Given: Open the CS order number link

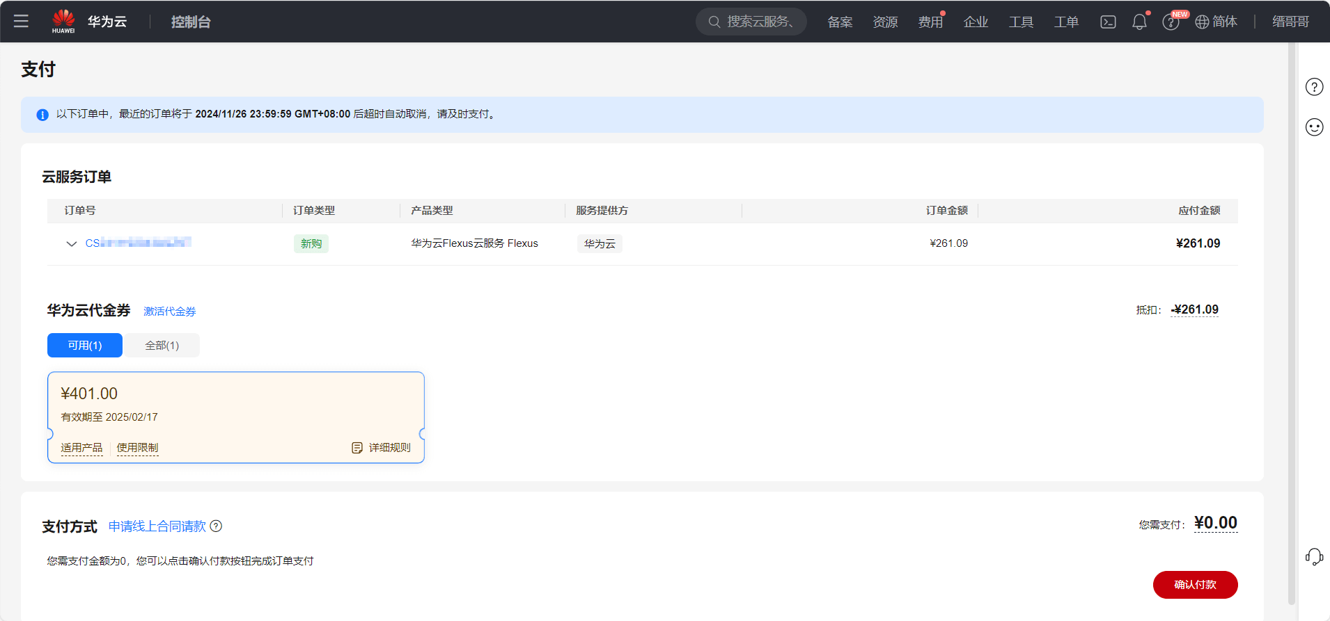Looking at the screenshot, I should (x=138, y=243).
